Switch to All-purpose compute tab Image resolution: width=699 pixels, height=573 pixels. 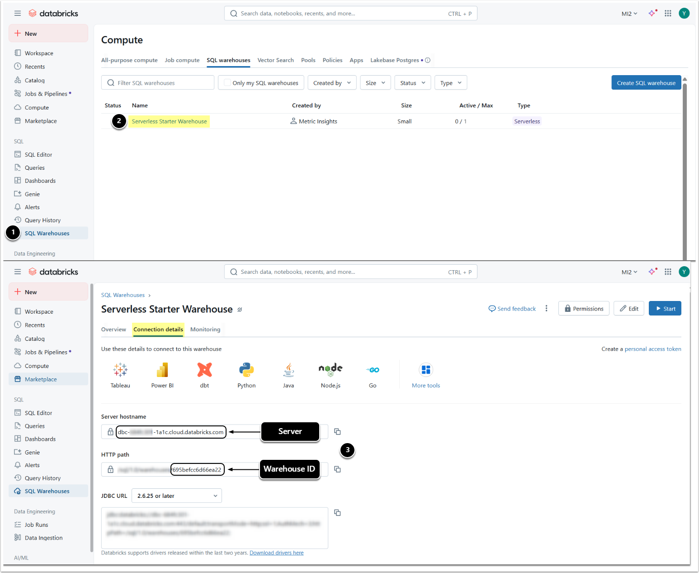coord(129,60)
